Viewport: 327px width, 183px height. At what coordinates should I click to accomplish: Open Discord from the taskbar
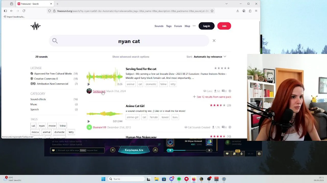point(171,179)
